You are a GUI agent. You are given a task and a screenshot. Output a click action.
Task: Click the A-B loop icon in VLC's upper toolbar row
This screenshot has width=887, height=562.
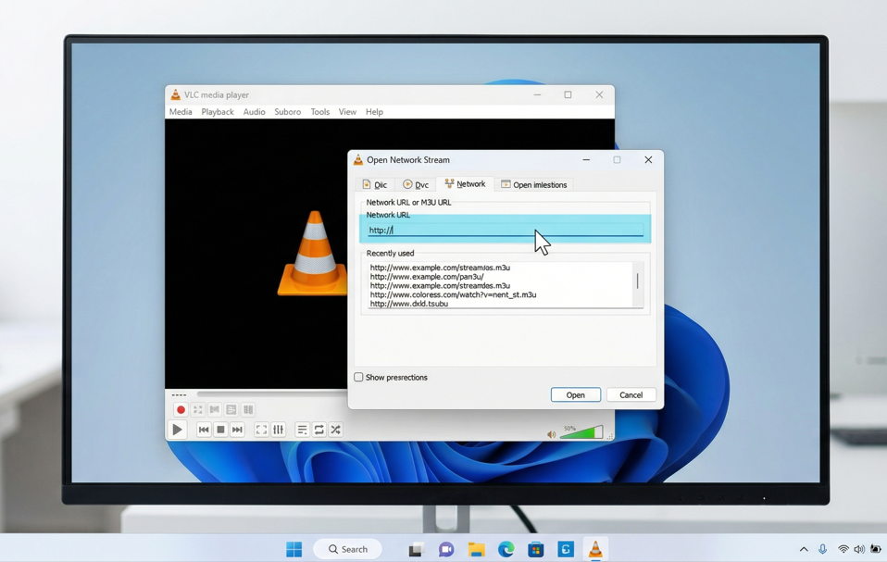pyautogui.click(x=215, y=409)
